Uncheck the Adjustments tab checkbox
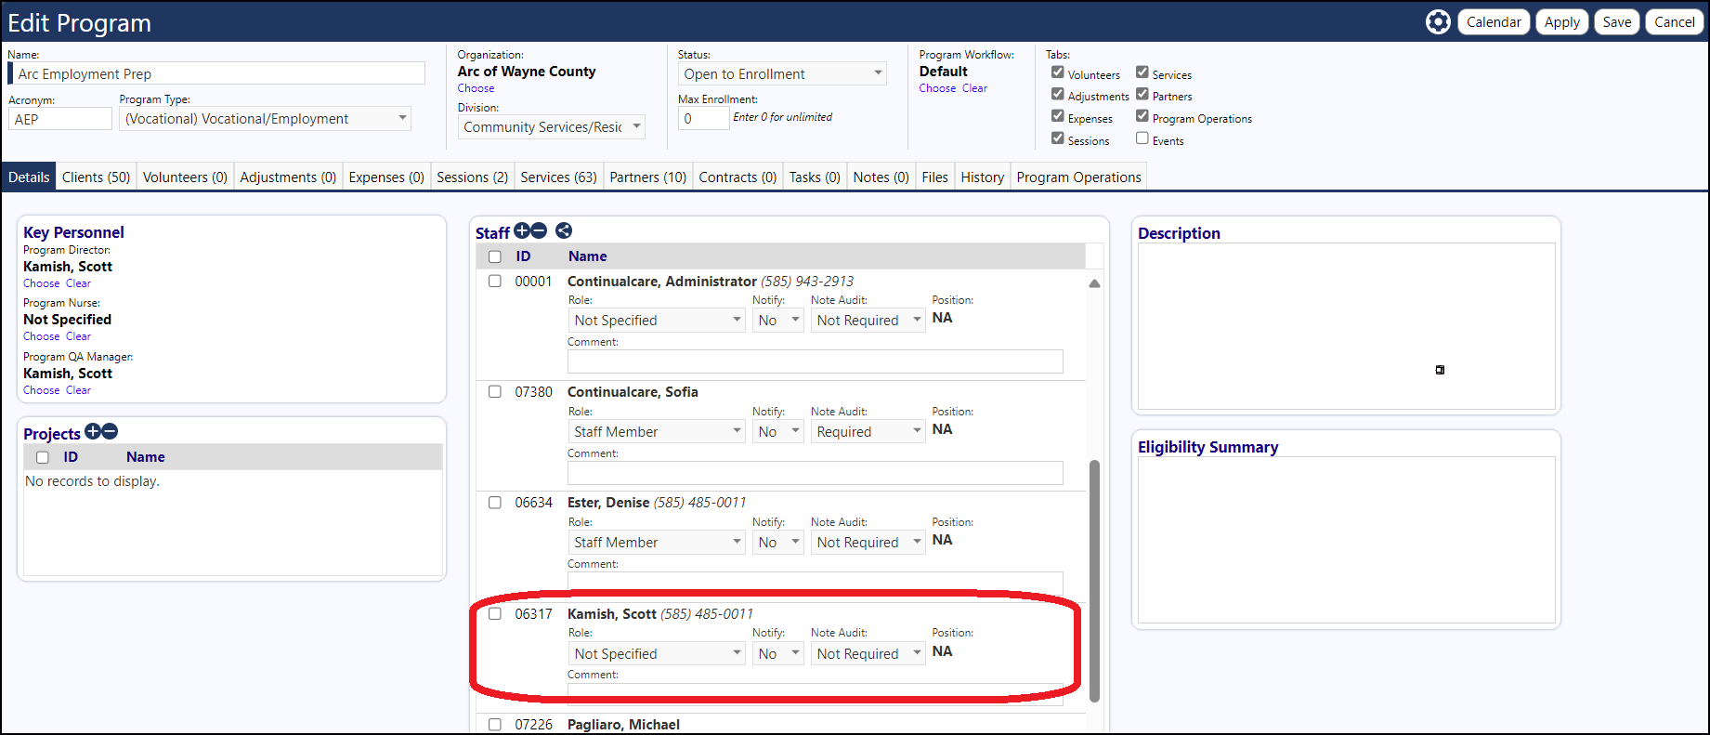Screen dimensions: 1710x735 [1057, 94]
